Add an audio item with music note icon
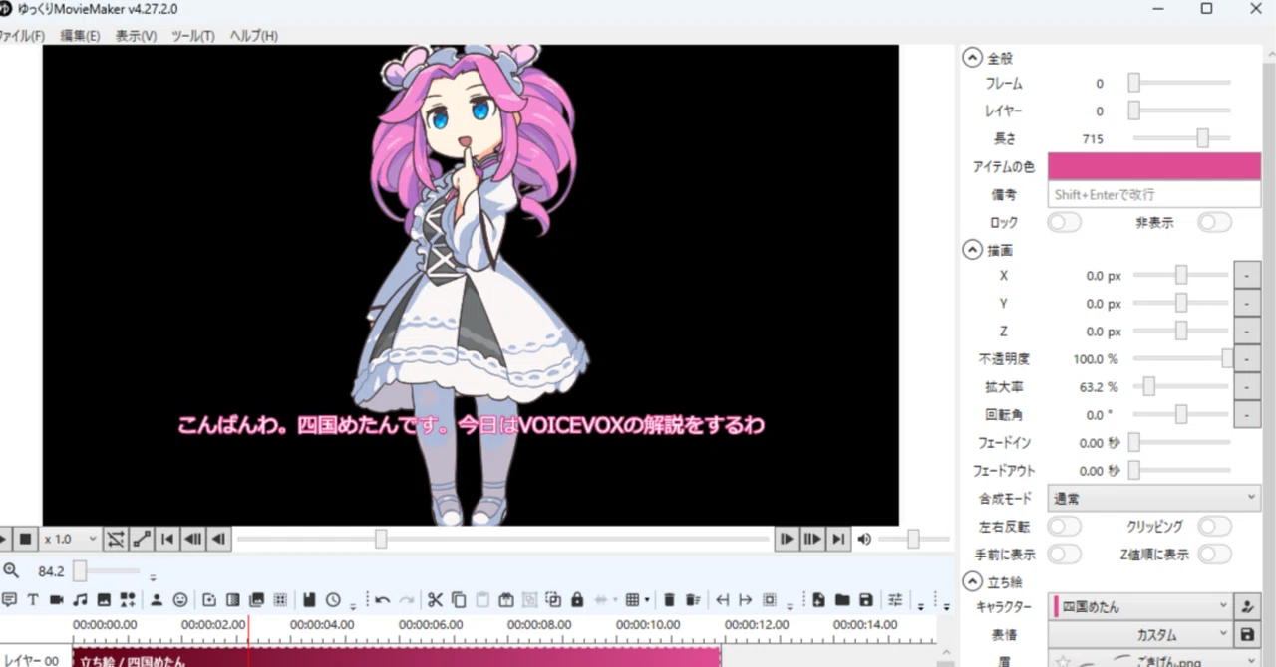1276x667 pixels. pyautogui.click(x=80, y=600)
